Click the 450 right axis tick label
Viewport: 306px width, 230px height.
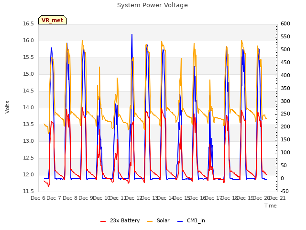(x=285, y=62)
